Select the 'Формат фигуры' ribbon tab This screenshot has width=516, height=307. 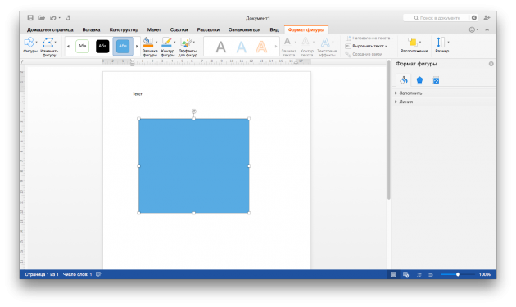[x=306, y=29]
